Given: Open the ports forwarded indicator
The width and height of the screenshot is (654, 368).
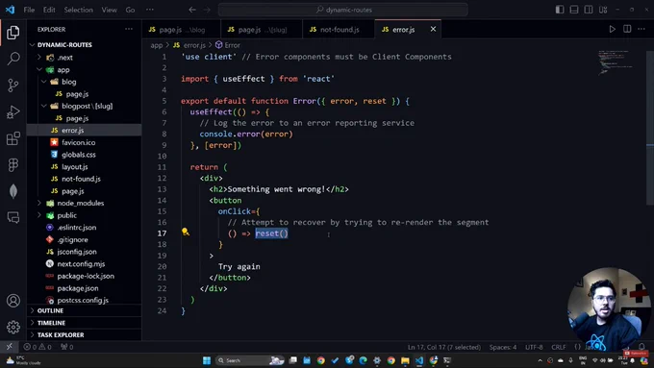Looking at the screenshot, I should click(66, 347).
